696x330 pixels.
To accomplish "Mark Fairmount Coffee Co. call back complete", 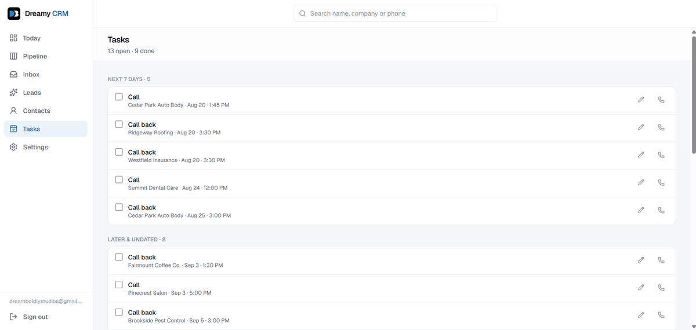I will (x=119, y=256).
